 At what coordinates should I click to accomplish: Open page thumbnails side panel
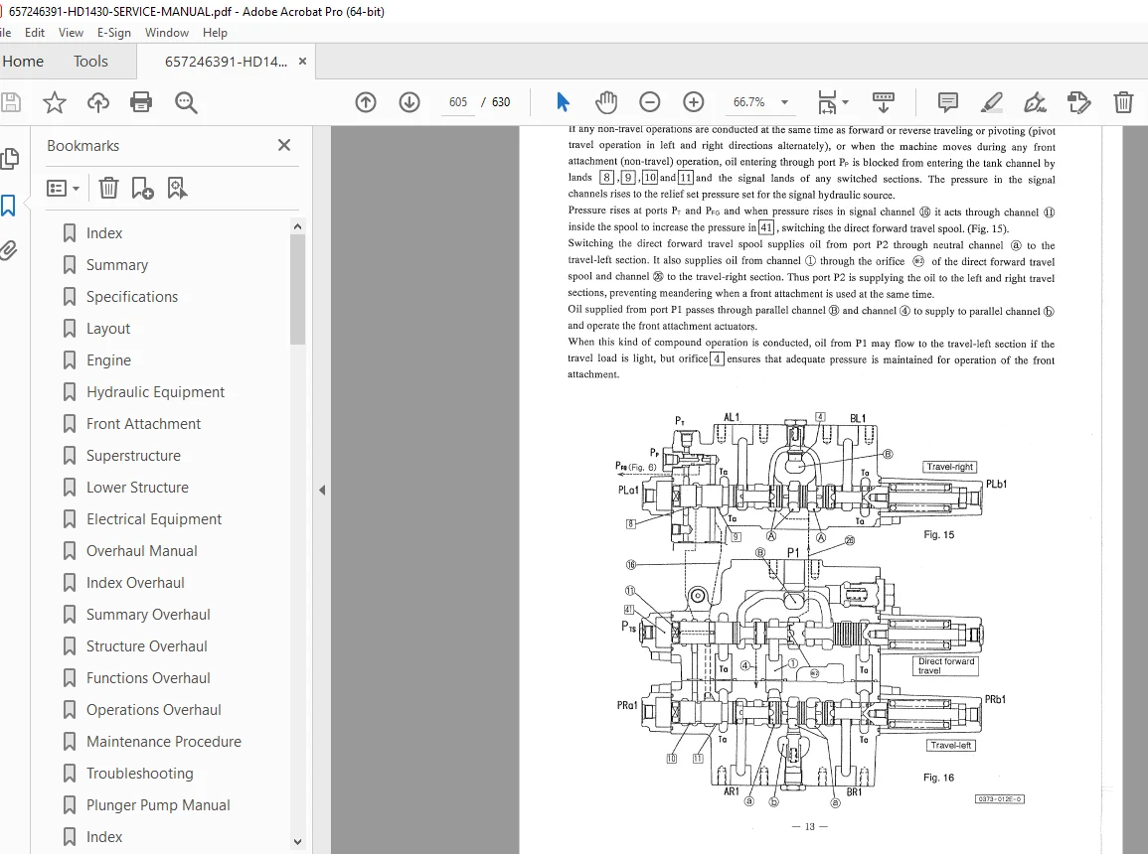tap(10, 159)
